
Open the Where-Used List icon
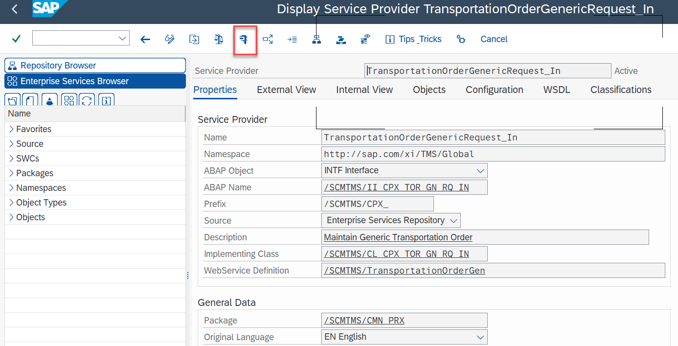(x=268, y=39)
